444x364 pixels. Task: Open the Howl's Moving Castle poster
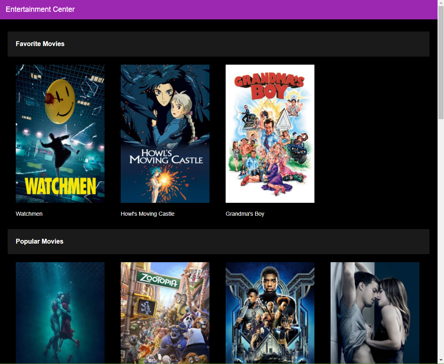(165, 134)
